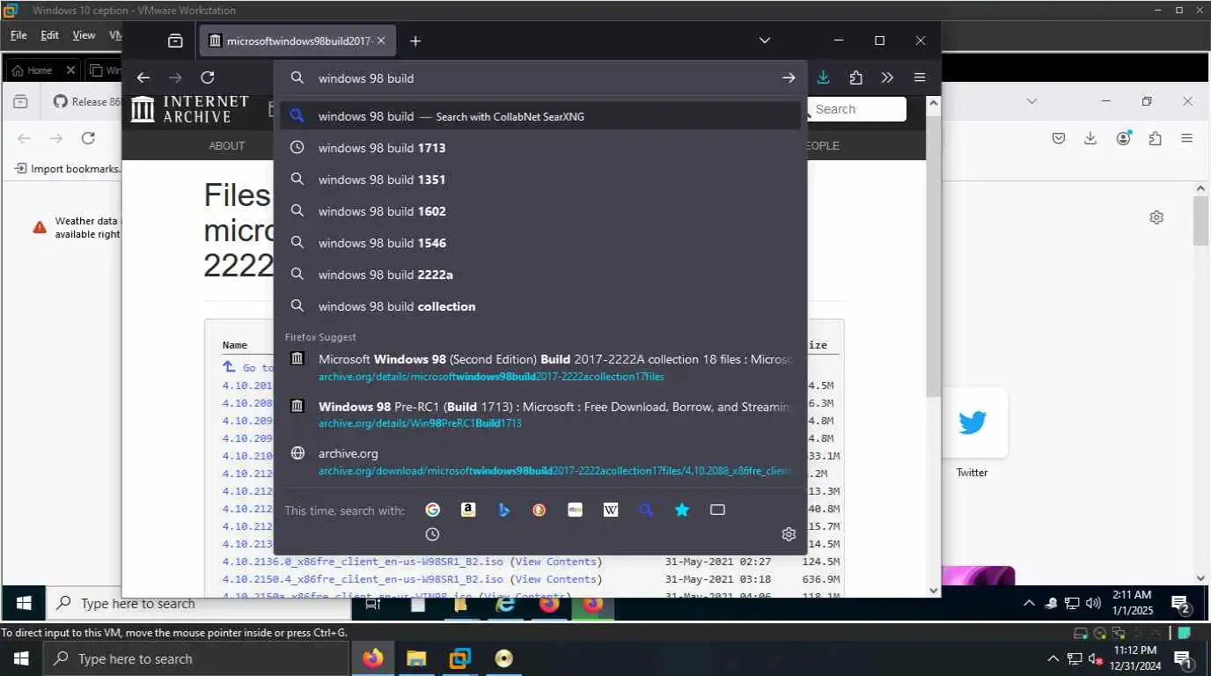Screen dimensions: 1211x676
Task: Search with Amazon one-off engine icon
Action: pos(468,510)
